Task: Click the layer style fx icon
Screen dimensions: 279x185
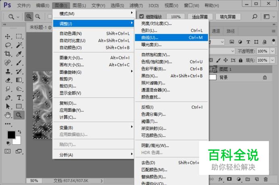Action: 221,179
